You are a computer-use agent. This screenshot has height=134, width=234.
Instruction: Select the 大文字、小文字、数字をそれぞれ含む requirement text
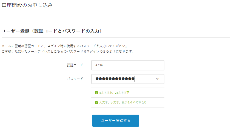tap(123, 103)
